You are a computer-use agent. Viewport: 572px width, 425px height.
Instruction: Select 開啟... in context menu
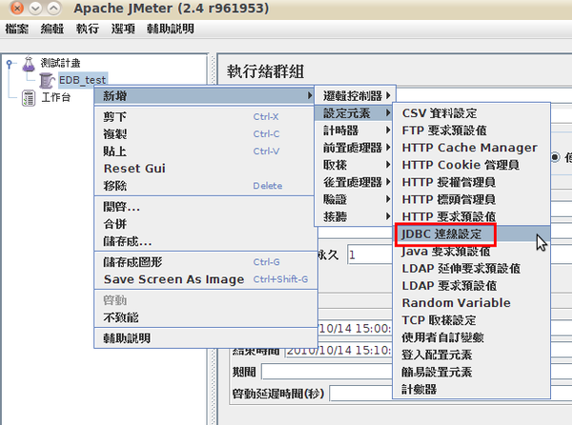point(205,207)
